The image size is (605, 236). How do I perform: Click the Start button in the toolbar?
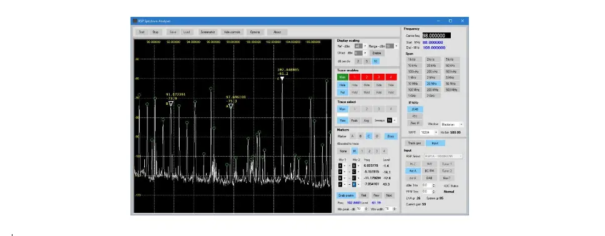coord(142,32)
